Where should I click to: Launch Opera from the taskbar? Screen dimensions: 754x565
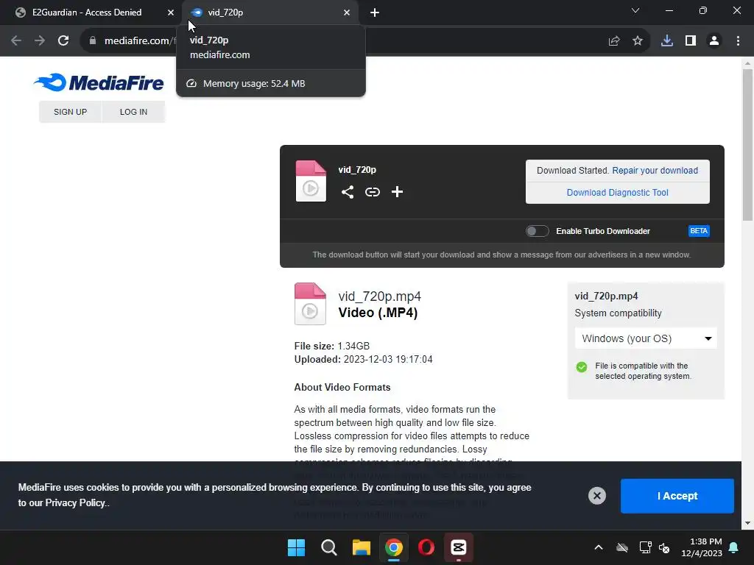tap(426, 547)
